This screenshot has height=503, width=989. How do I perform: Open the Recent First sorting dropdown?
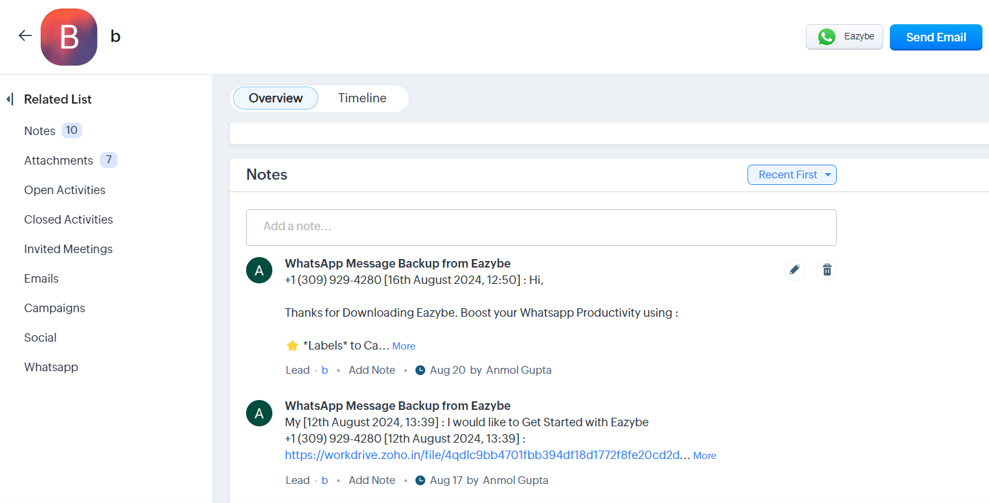[x=791, y=174]
